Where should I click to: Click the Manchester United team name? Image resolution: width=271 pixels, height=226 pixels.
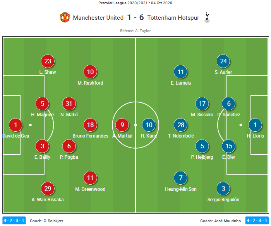(x=98, y=18)
